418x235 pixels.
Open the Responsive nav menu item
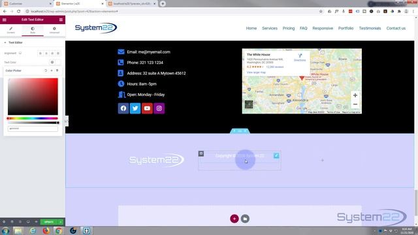[x=323, y=28]
